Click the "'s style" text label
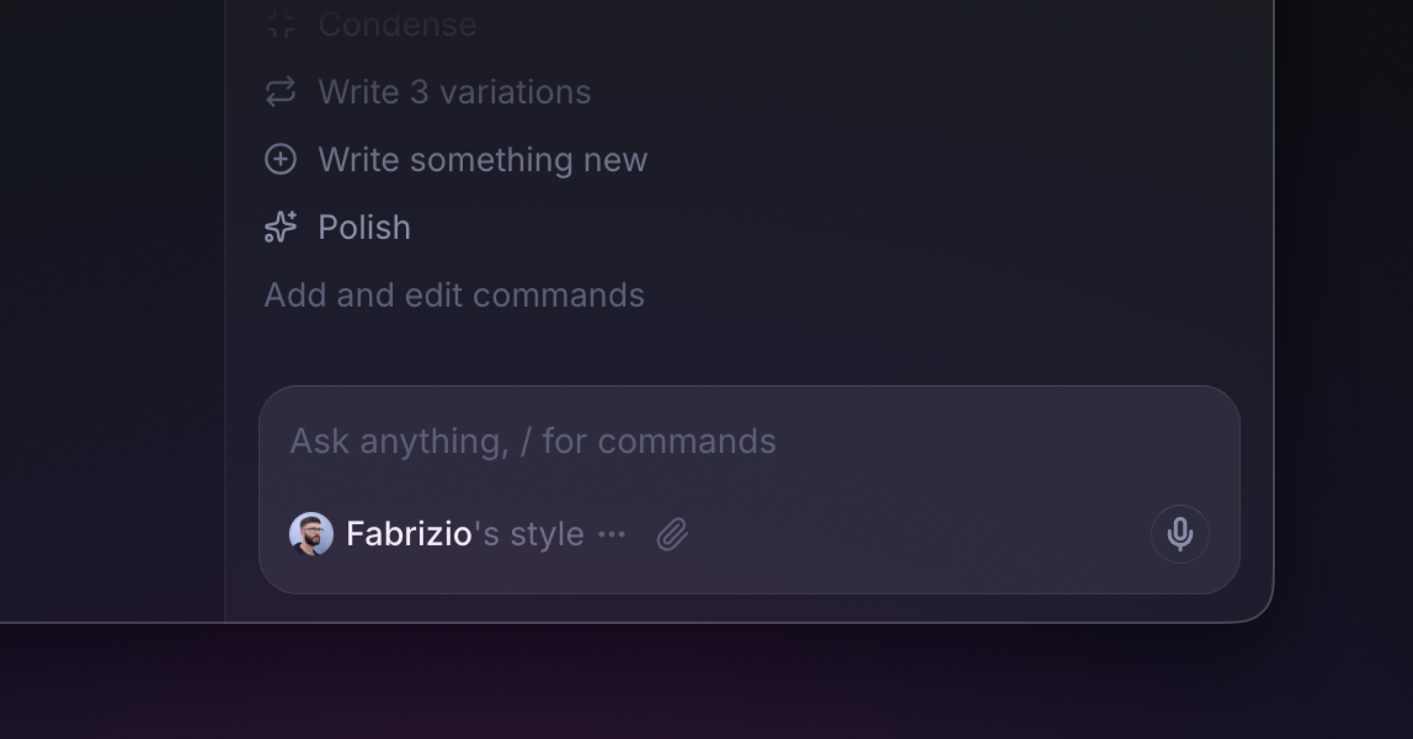Image resolution: width=1413 pixels, height=739 pixels. (530, 533)
